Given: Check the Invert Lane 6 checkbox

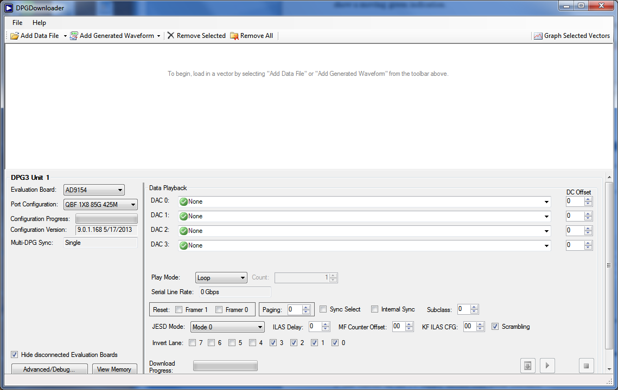Looking at the screenshot, I should click(x=211, y=343).
